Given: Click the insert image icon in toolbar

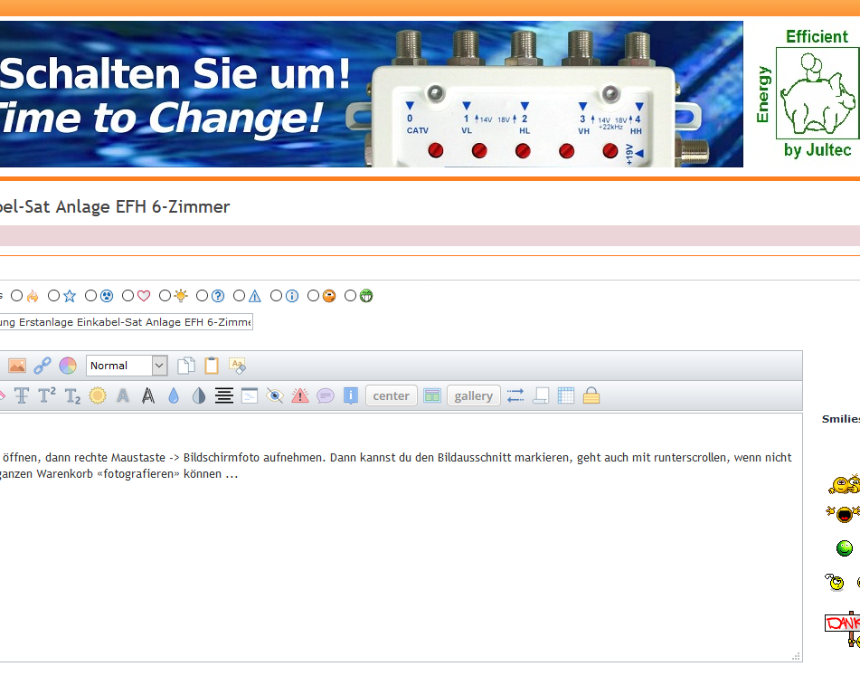Looking at the screenshot, I should point(17,366).
